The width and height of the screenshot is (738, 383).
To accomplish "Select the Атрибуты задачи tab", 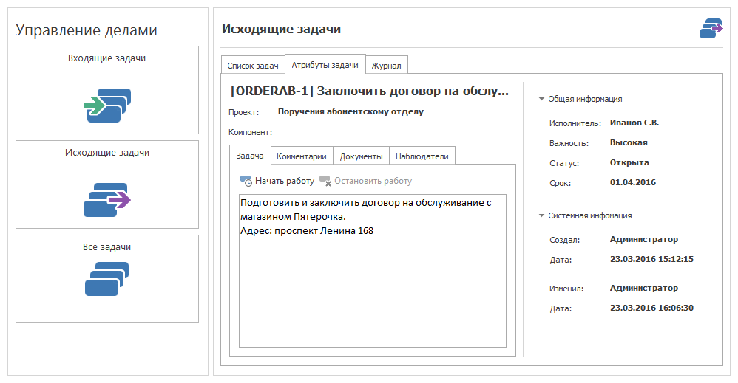I will click(x=325, y=64).
